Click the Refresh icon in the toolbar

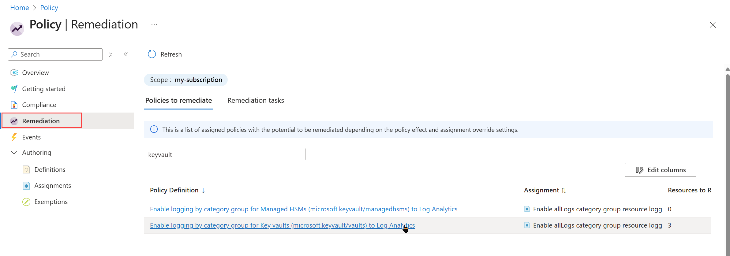152,54
